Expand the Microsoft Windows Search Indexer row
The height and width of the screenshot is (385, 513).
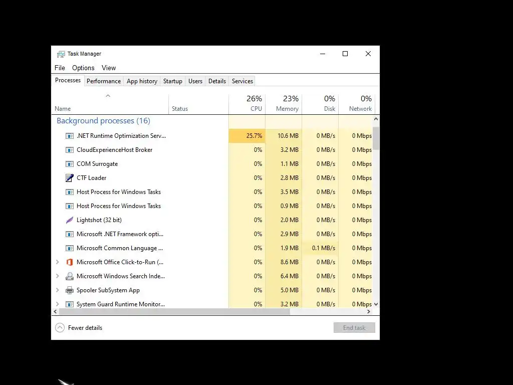[x=57, y=276]
